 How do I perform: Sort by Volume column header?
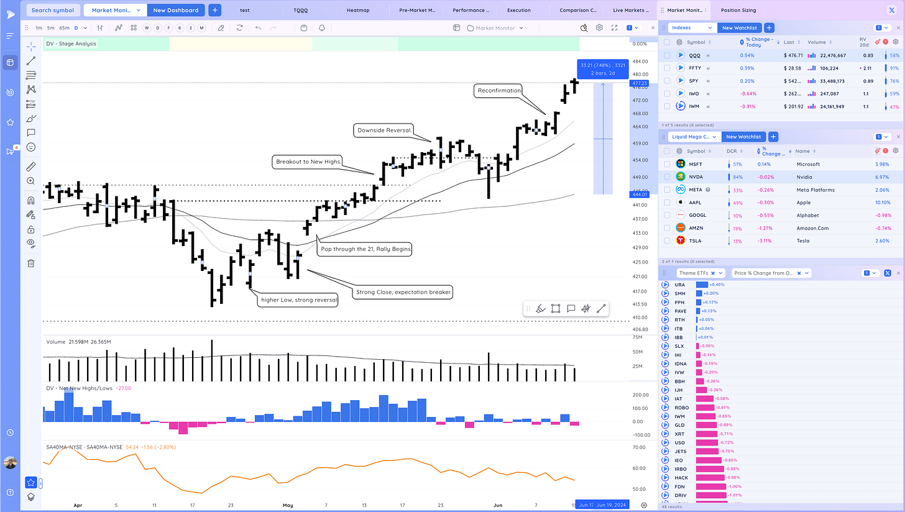pyautogui.click(x=817, y=42)
